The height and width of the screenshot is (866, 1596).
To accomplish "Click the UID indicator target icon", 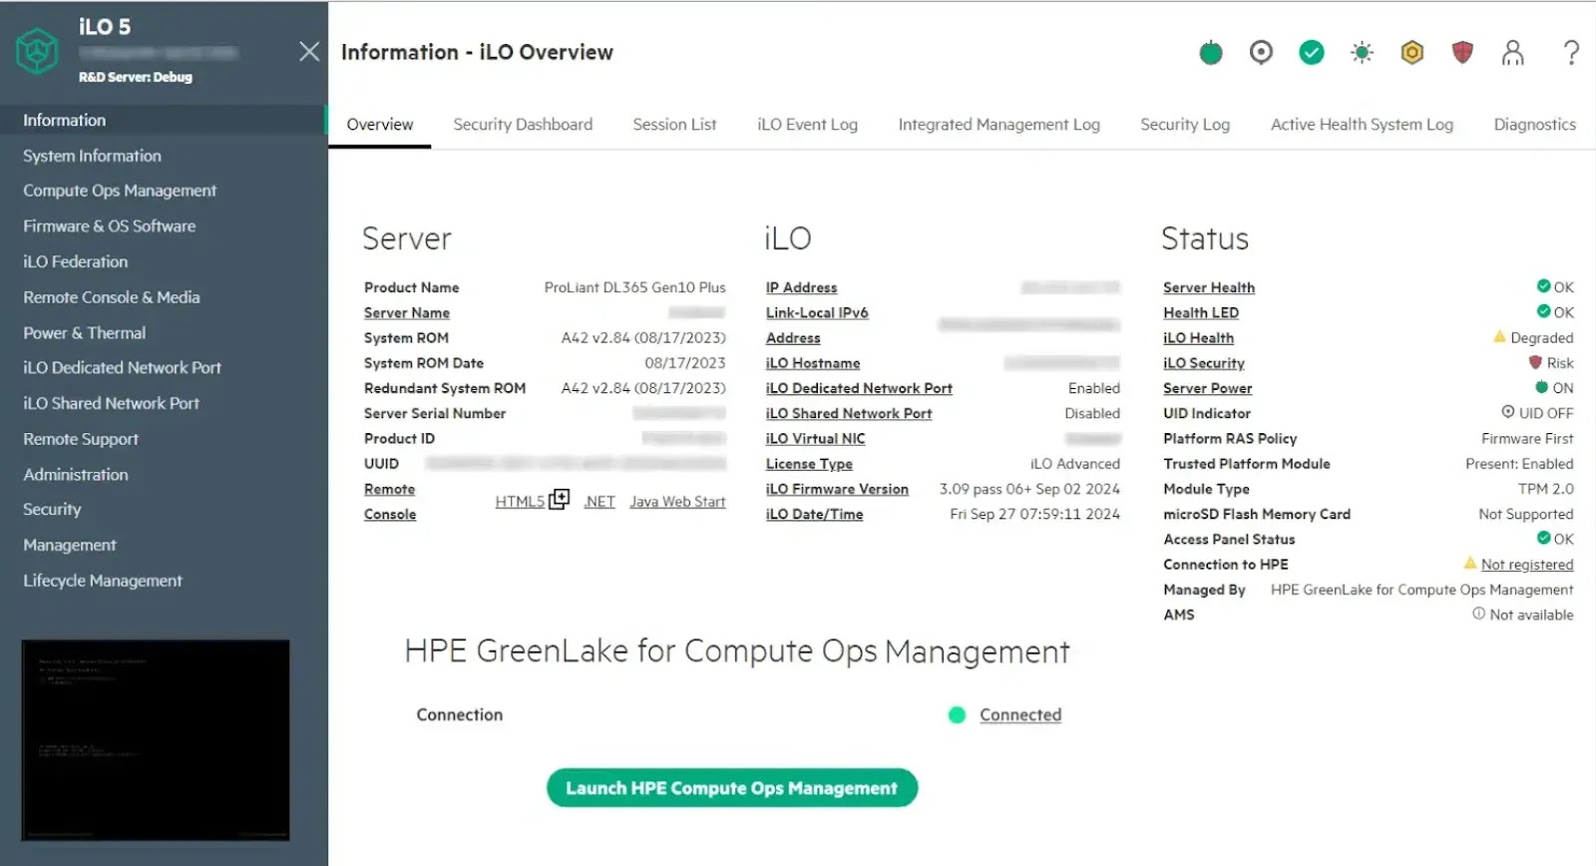I will coord(1261,52).
